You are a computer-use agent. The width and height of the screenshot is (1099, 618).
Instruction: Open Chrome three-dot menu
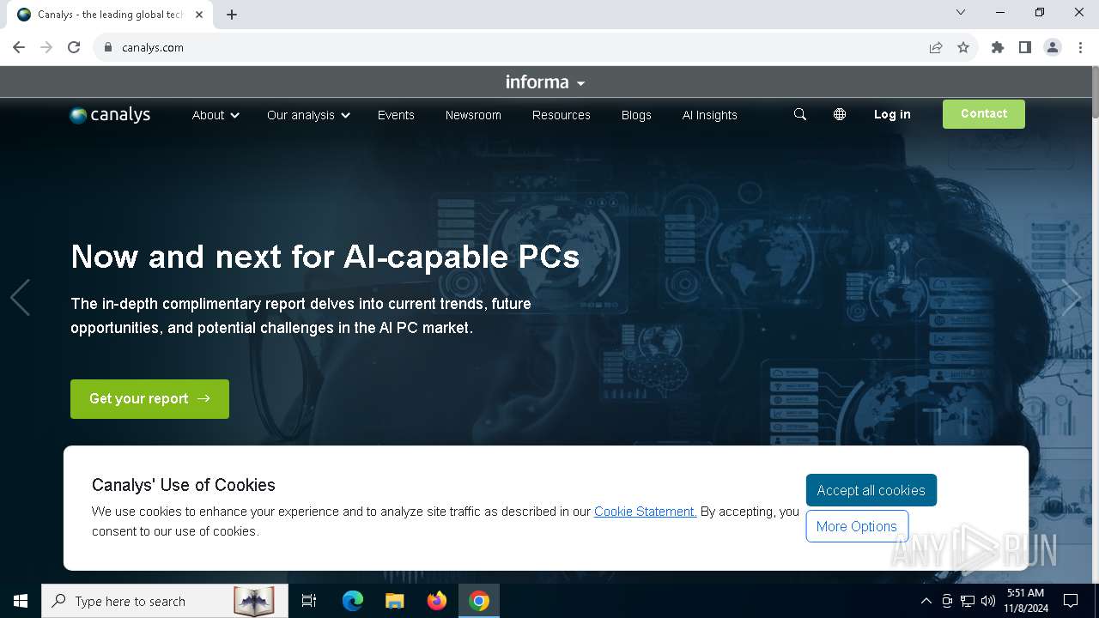1080,47
